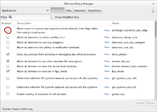Screen dimensions: 157x112
Task: Disable the fips_mode checkbox
Action: pos(8,71)
